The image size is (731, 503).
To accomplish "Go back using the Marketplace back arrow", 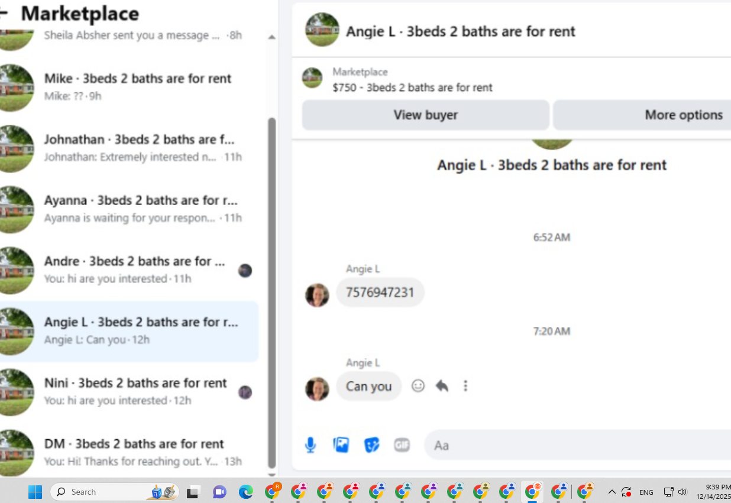I will coord(3,13).
